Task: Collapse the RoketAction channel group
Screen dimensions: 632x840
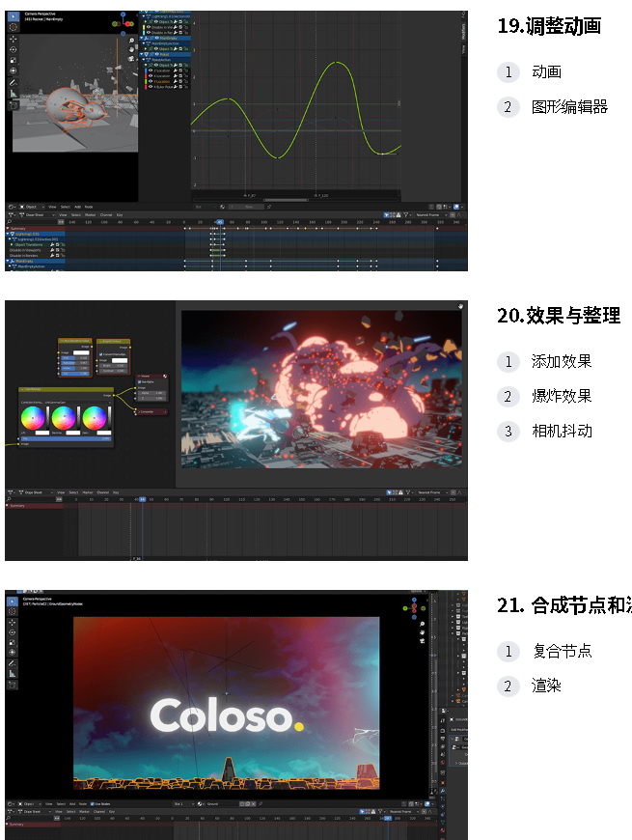Action: coord(144,60)
